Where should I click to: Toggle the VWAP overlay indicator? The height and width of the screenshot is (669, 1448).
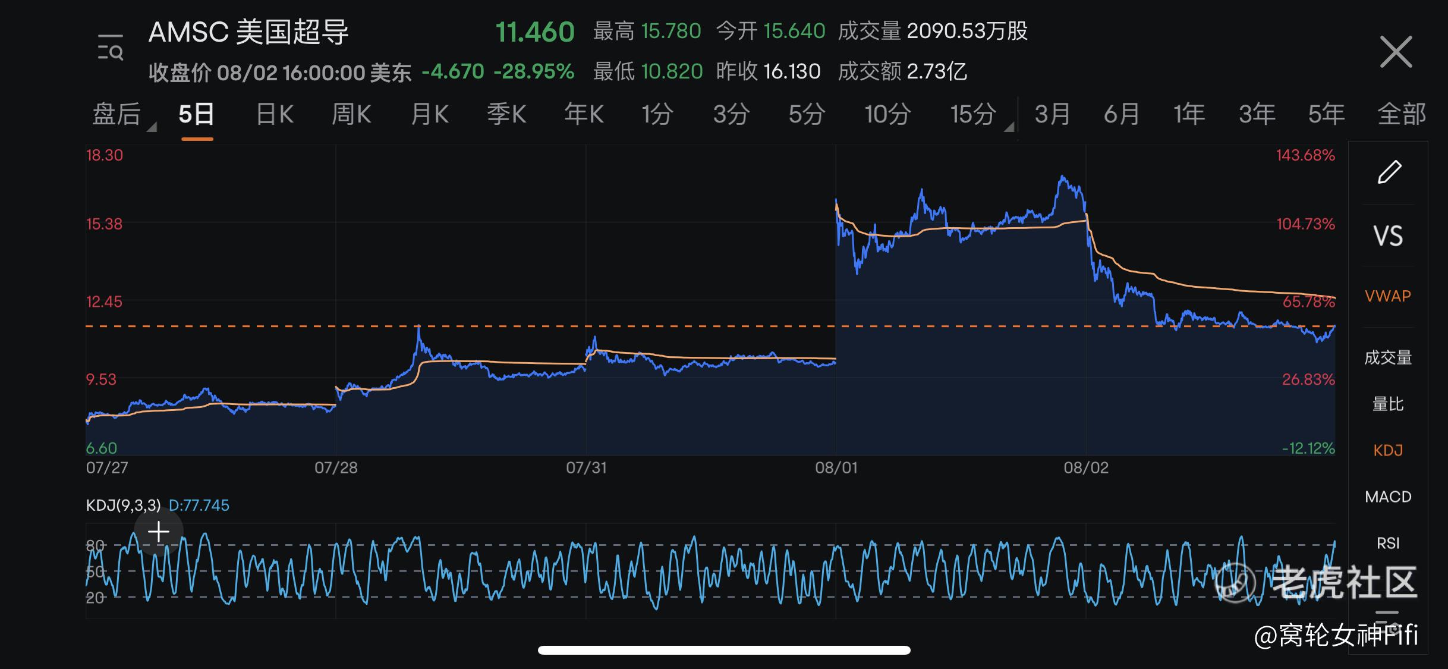1388,296
